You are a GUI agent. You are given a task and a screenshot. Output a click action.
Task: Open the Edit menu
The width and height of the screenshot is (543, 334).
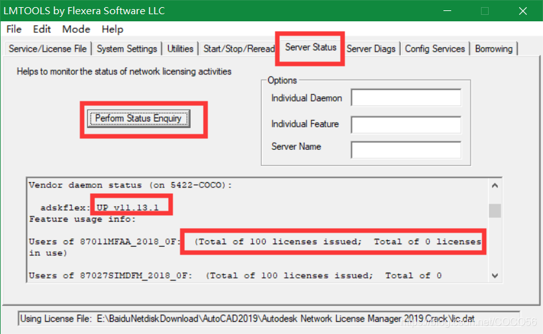(42, 29)
